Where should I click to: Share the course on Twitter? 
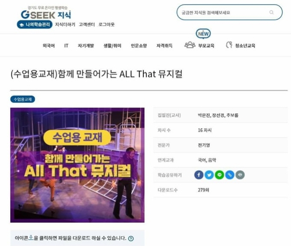[209, 175]
